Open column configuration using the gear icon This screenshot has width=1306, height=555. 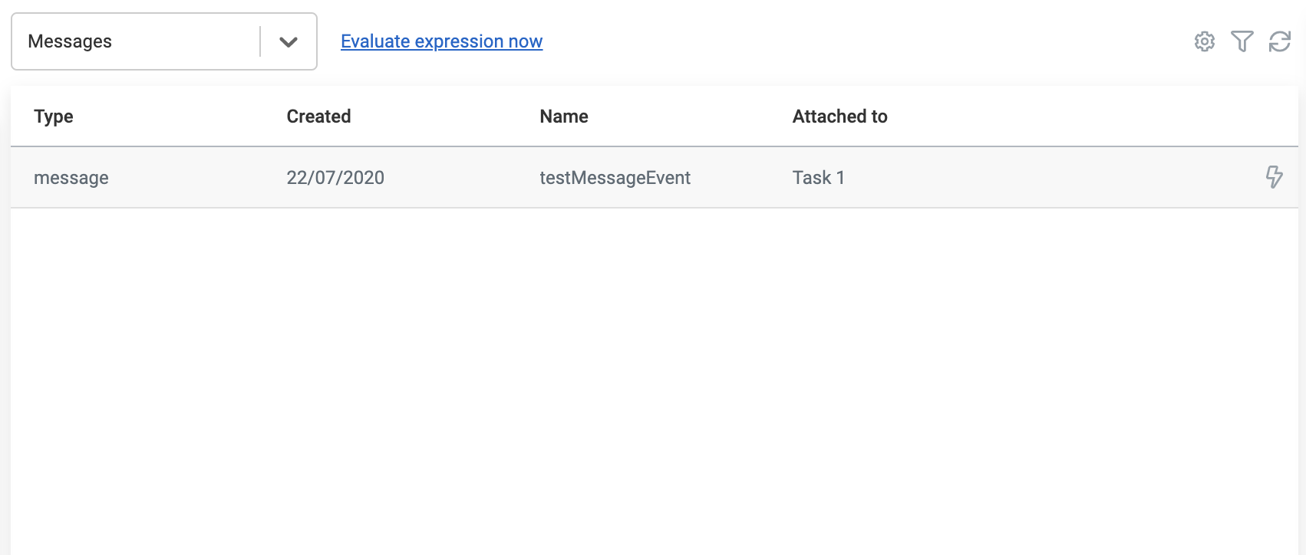pos(1204,43)
